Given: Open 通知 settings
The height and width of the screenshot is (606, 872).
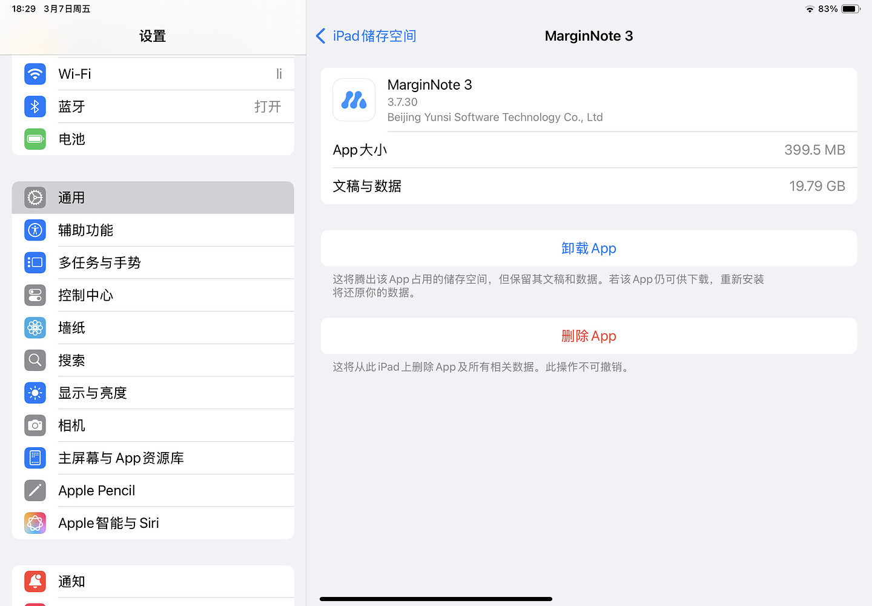Looking at the screenshot, I should (x=153, y=581).
